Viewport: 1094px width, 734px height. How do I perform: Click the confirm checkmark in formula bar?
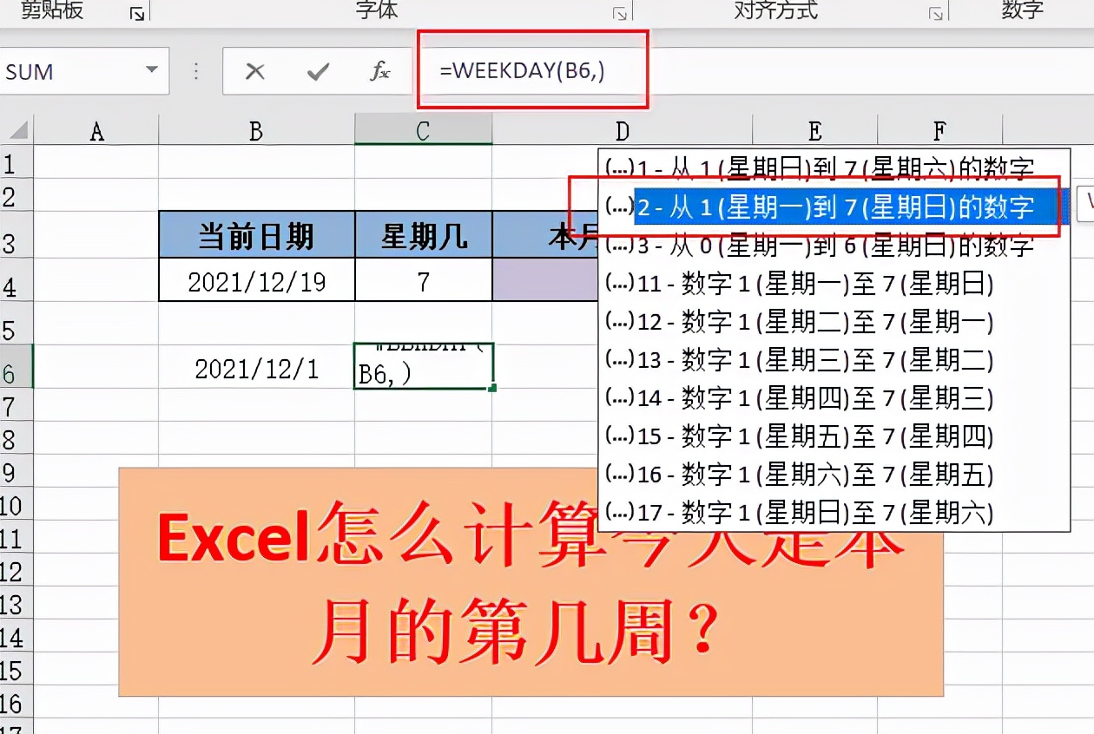(318, 72)
